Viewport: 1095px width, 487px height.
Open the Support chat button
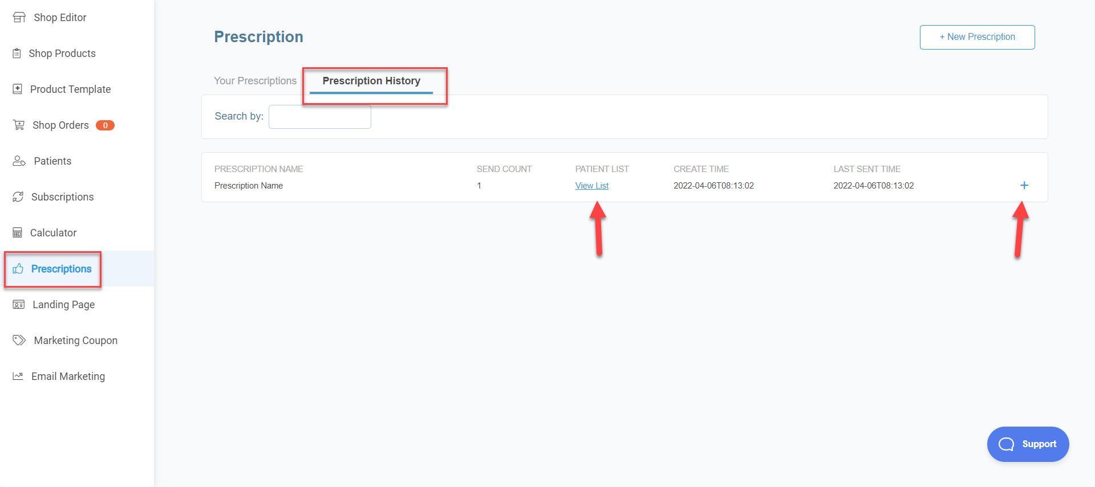pyautogui.click(x=1028, y=444)
